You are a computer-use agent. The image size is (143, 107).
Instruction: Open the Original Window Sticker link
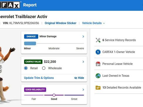[x=60, y=23]
